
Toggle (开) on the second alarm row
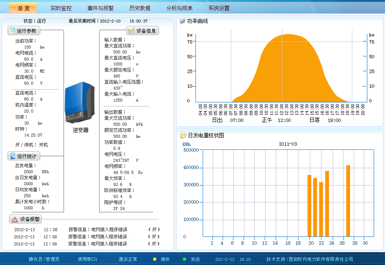tap(154, 237)
